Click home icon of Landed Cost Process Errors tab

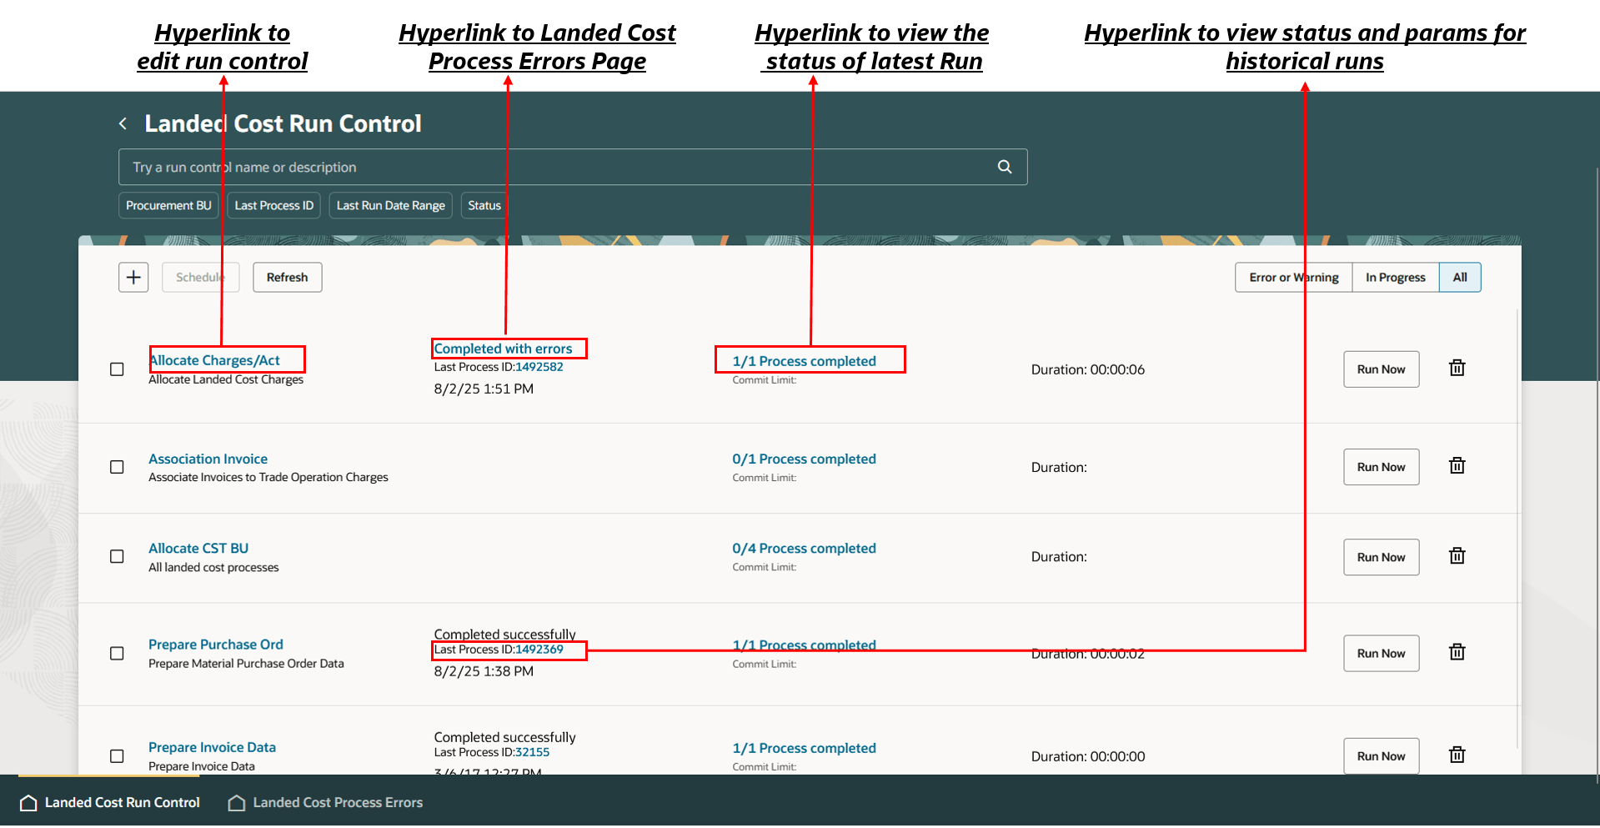click(237, 803)
